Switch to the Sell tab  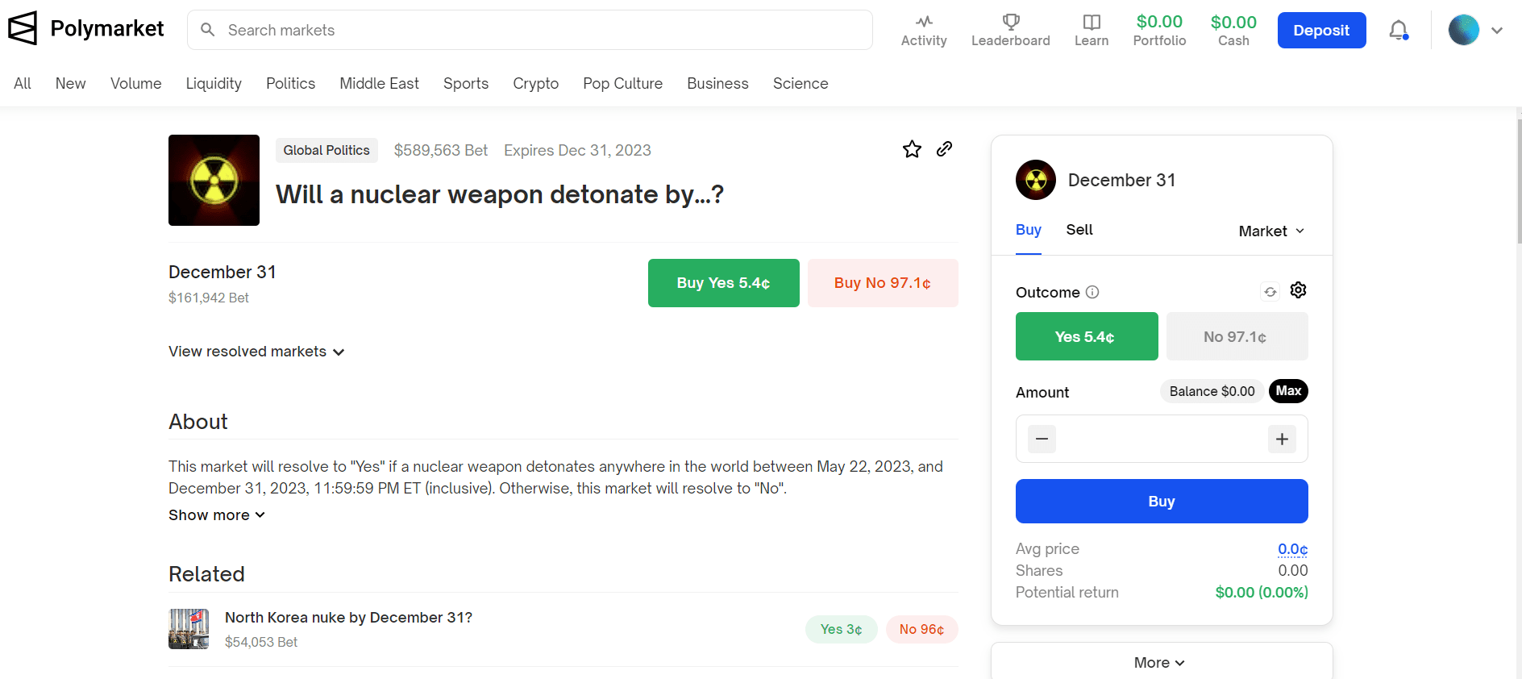(x=1079, y=230)
